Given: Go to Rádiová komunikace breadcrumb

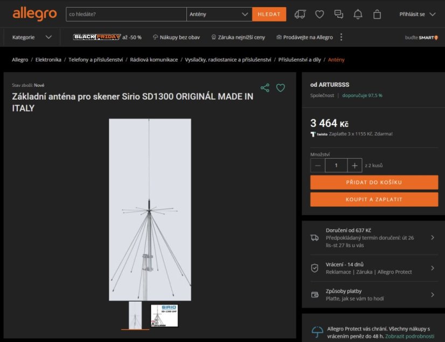Looking at the screenshot, I should click(x=154, y=60).
